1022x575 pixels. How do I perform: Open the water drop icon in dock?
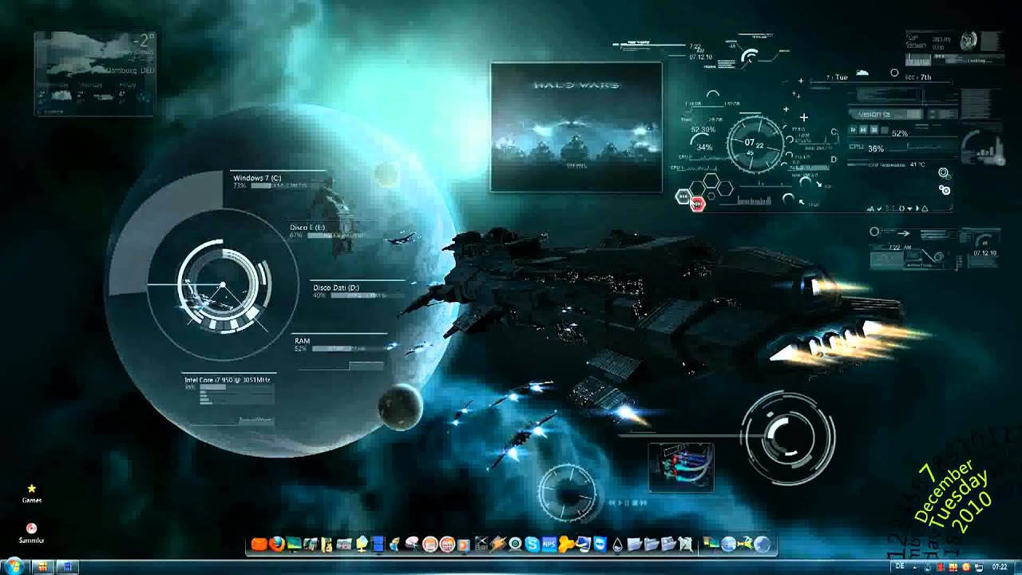click(x=617, y=544)
